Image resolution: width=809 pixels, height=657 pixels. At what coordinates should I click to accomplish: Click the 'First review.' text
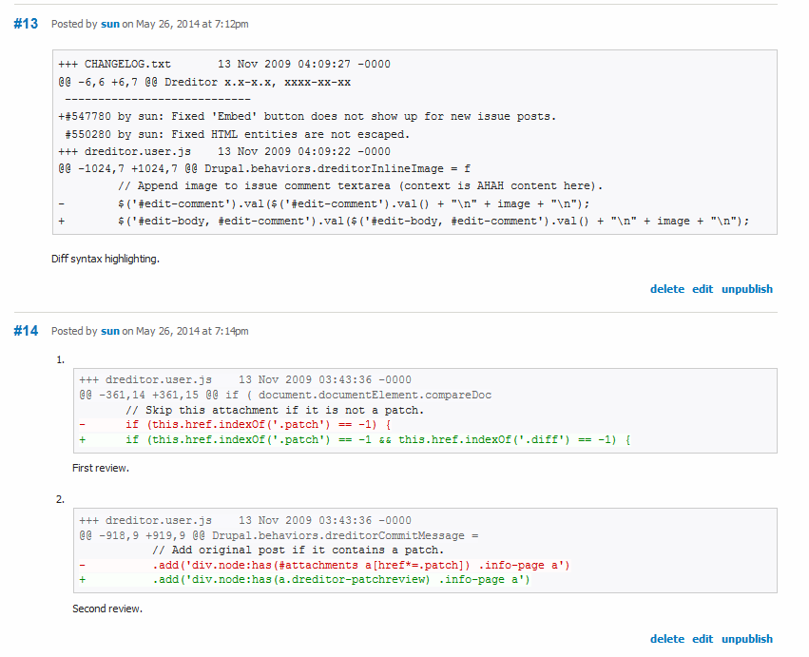pos(101,468)
